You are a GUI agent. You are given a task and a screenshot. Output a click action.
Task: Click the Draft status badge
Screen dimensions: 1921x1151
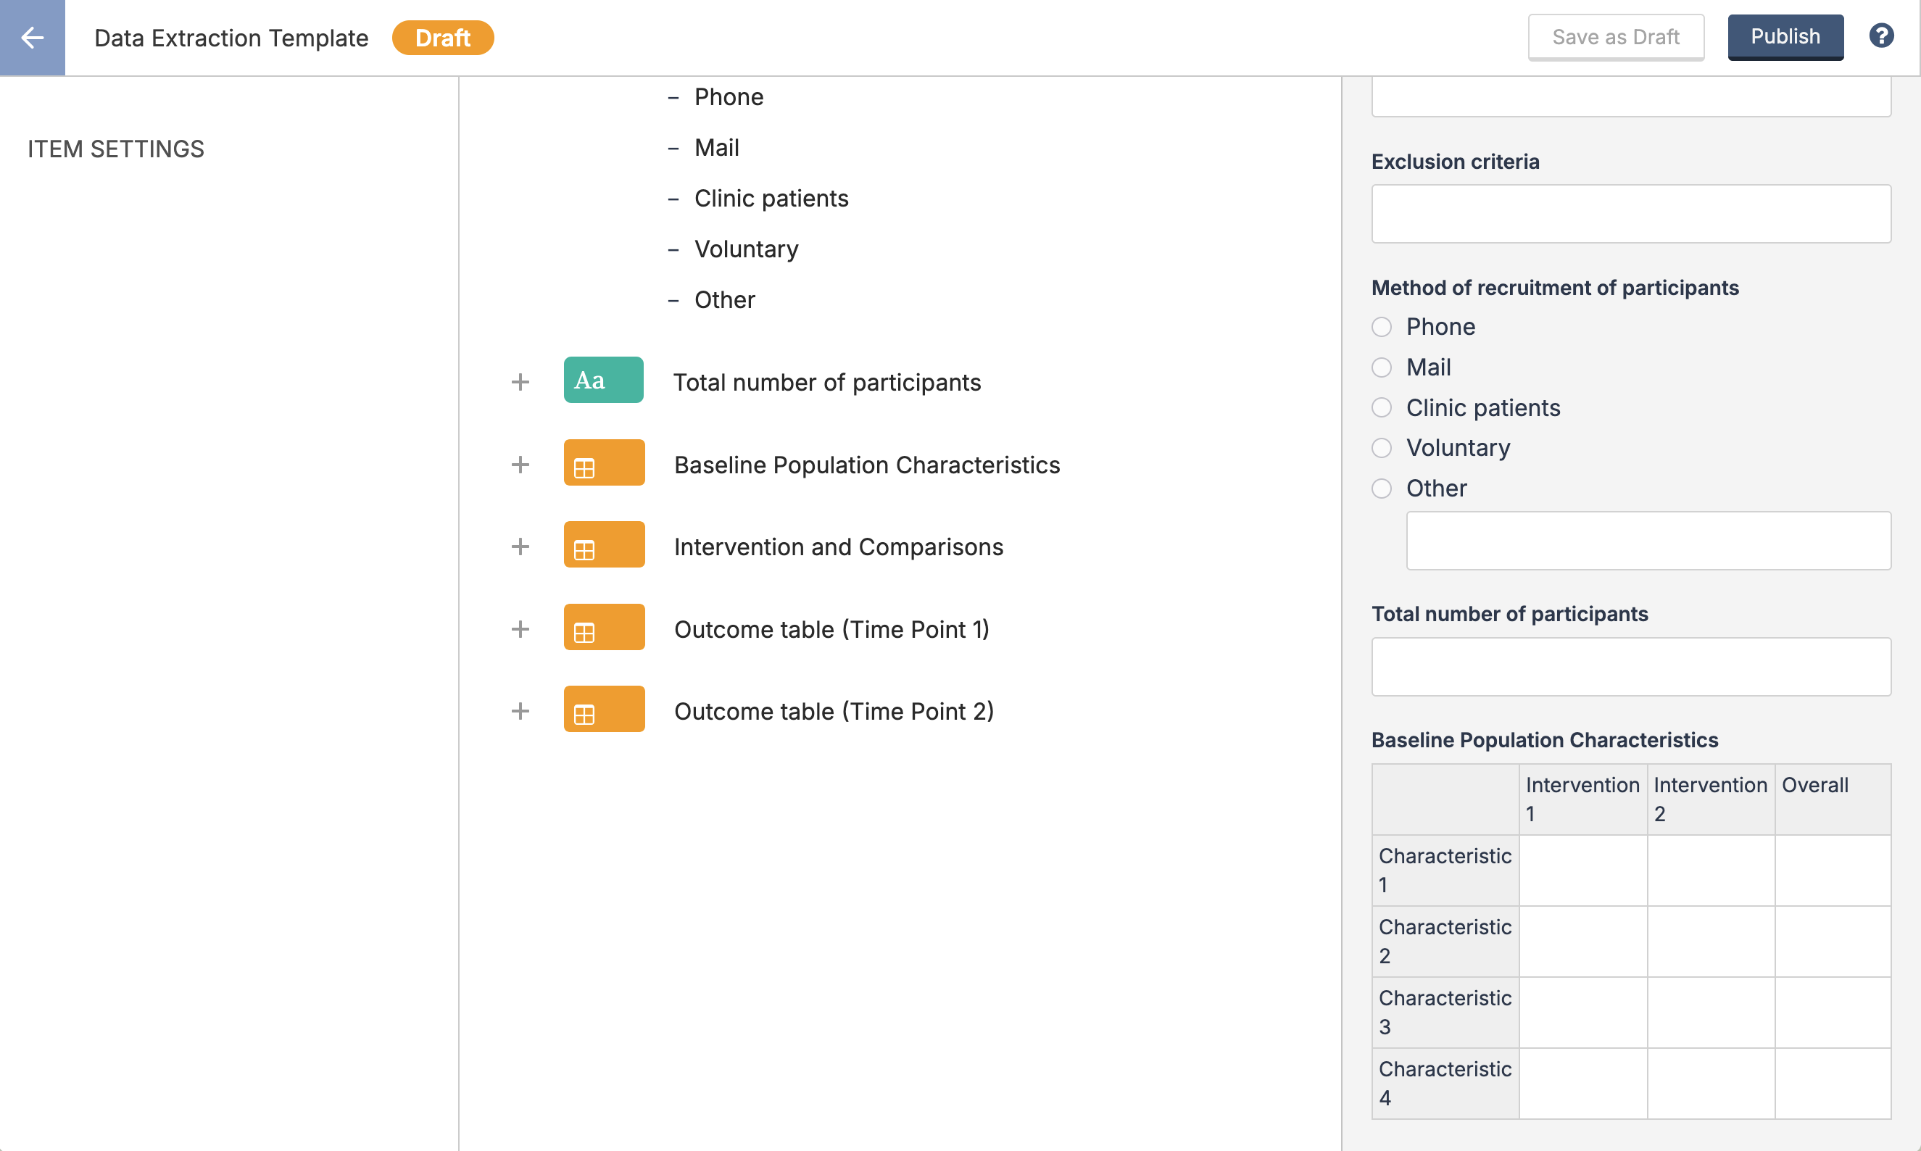(442, 37)
